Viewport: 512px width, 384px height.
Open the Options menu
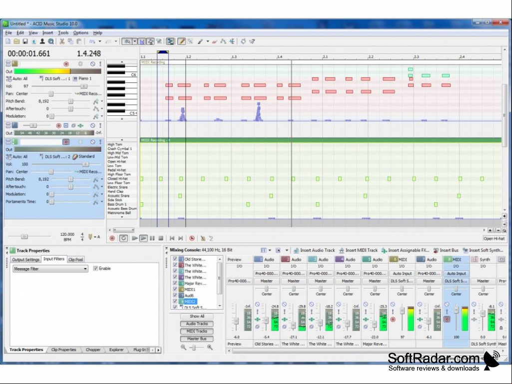[x=80, y=32]
